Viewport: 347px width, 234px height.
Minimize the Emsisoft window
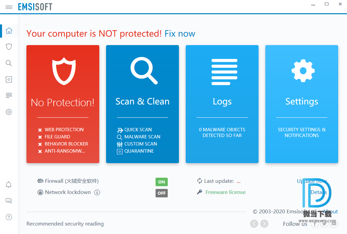click(313, 5)
